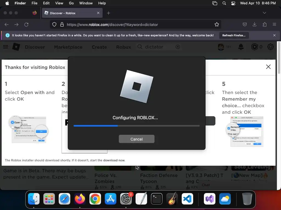The width and height of the screenshot is (281, 210).
Task: Click the Refresh Firefox button
Action: [234, 35]
